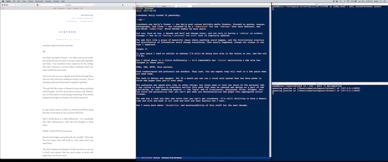Follow the trenchant.org site link
Screen dimensions: 388x162
(x=87, y=15)
